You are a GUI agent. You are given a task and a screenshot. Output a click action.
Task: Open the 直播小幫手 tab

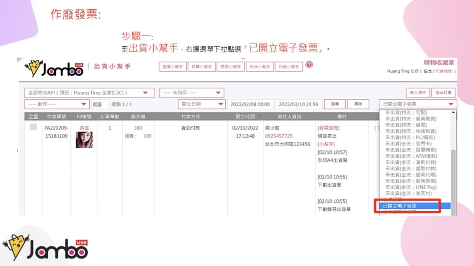173,67
